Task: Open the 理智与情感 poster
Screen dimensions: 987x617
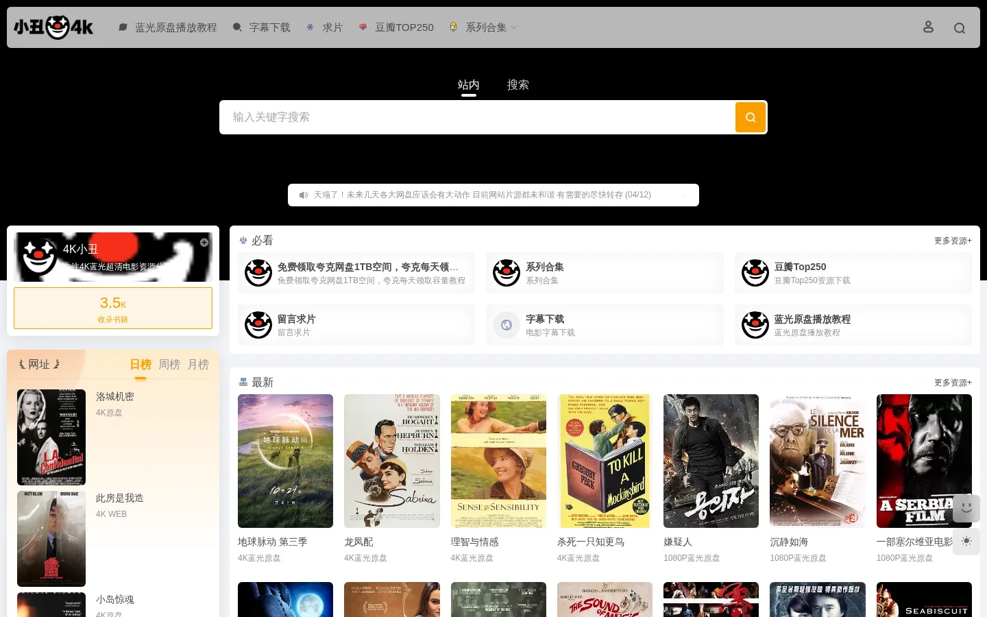Action: tap(498, 461)
